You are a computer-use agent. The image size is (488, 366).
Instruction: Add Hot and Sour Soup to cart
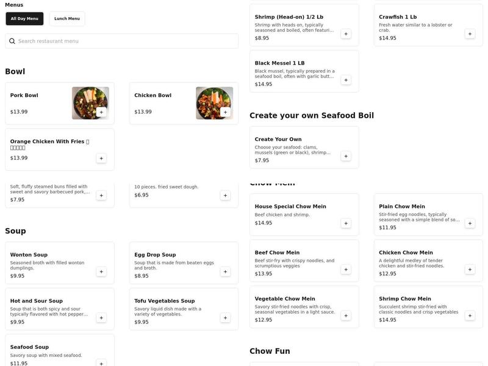point(101,318)
